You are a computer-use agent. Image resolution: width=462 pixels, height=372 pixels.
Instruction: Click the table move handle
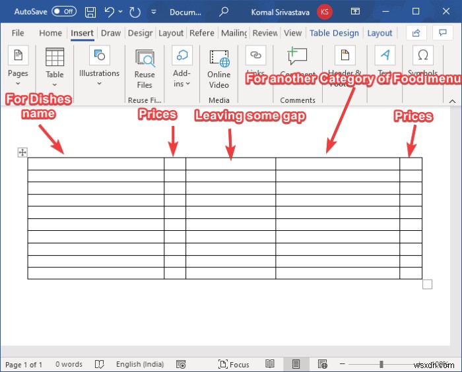click(22, 152)
